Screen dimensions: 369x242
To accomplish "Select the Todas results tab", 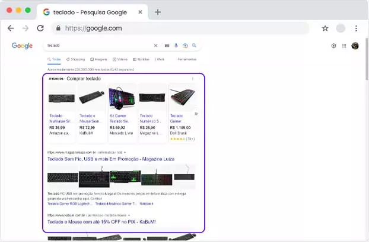I will tap(55, 59).
